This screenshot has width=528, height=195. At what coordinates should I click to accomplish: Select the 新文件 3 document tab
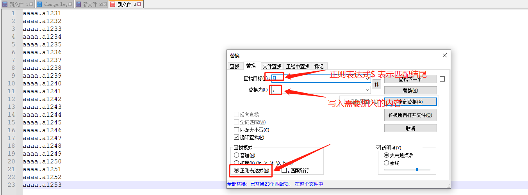click(x=126, y=4)
